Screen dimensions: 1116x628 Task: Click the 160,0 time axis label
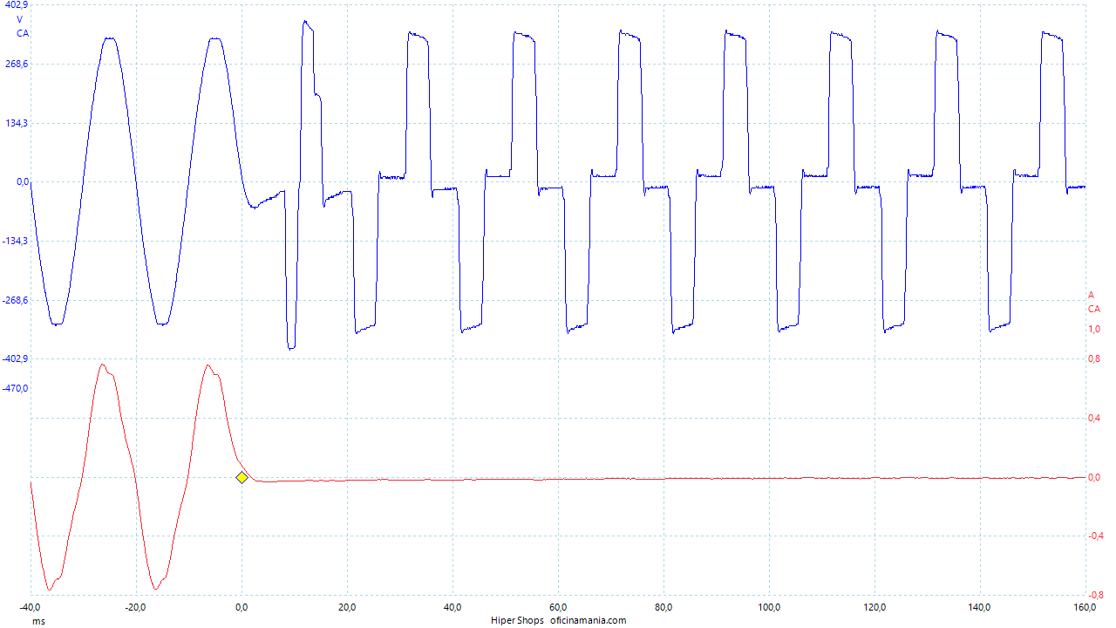tap(1085, 607)
